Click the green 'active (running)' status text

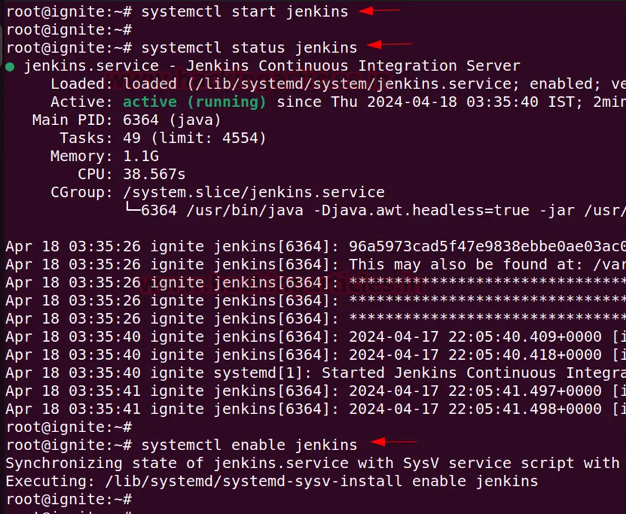pyautogui.click(x=194, y=102)
